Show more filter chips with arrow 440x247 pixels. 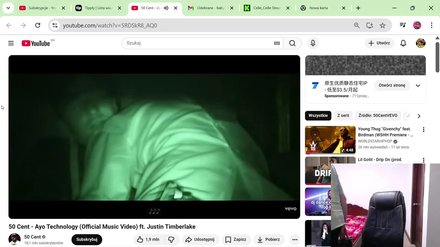[419, 116]
